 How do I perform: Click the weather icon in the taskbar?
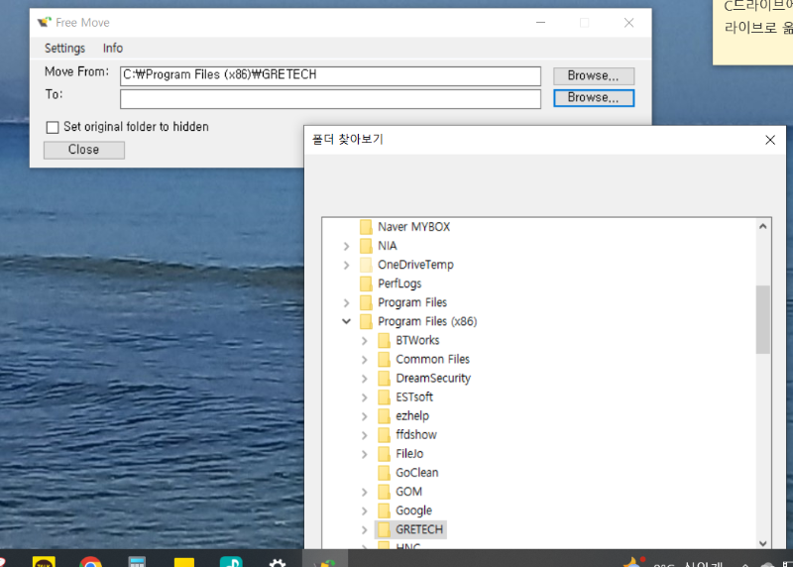(x=632, y=562)
